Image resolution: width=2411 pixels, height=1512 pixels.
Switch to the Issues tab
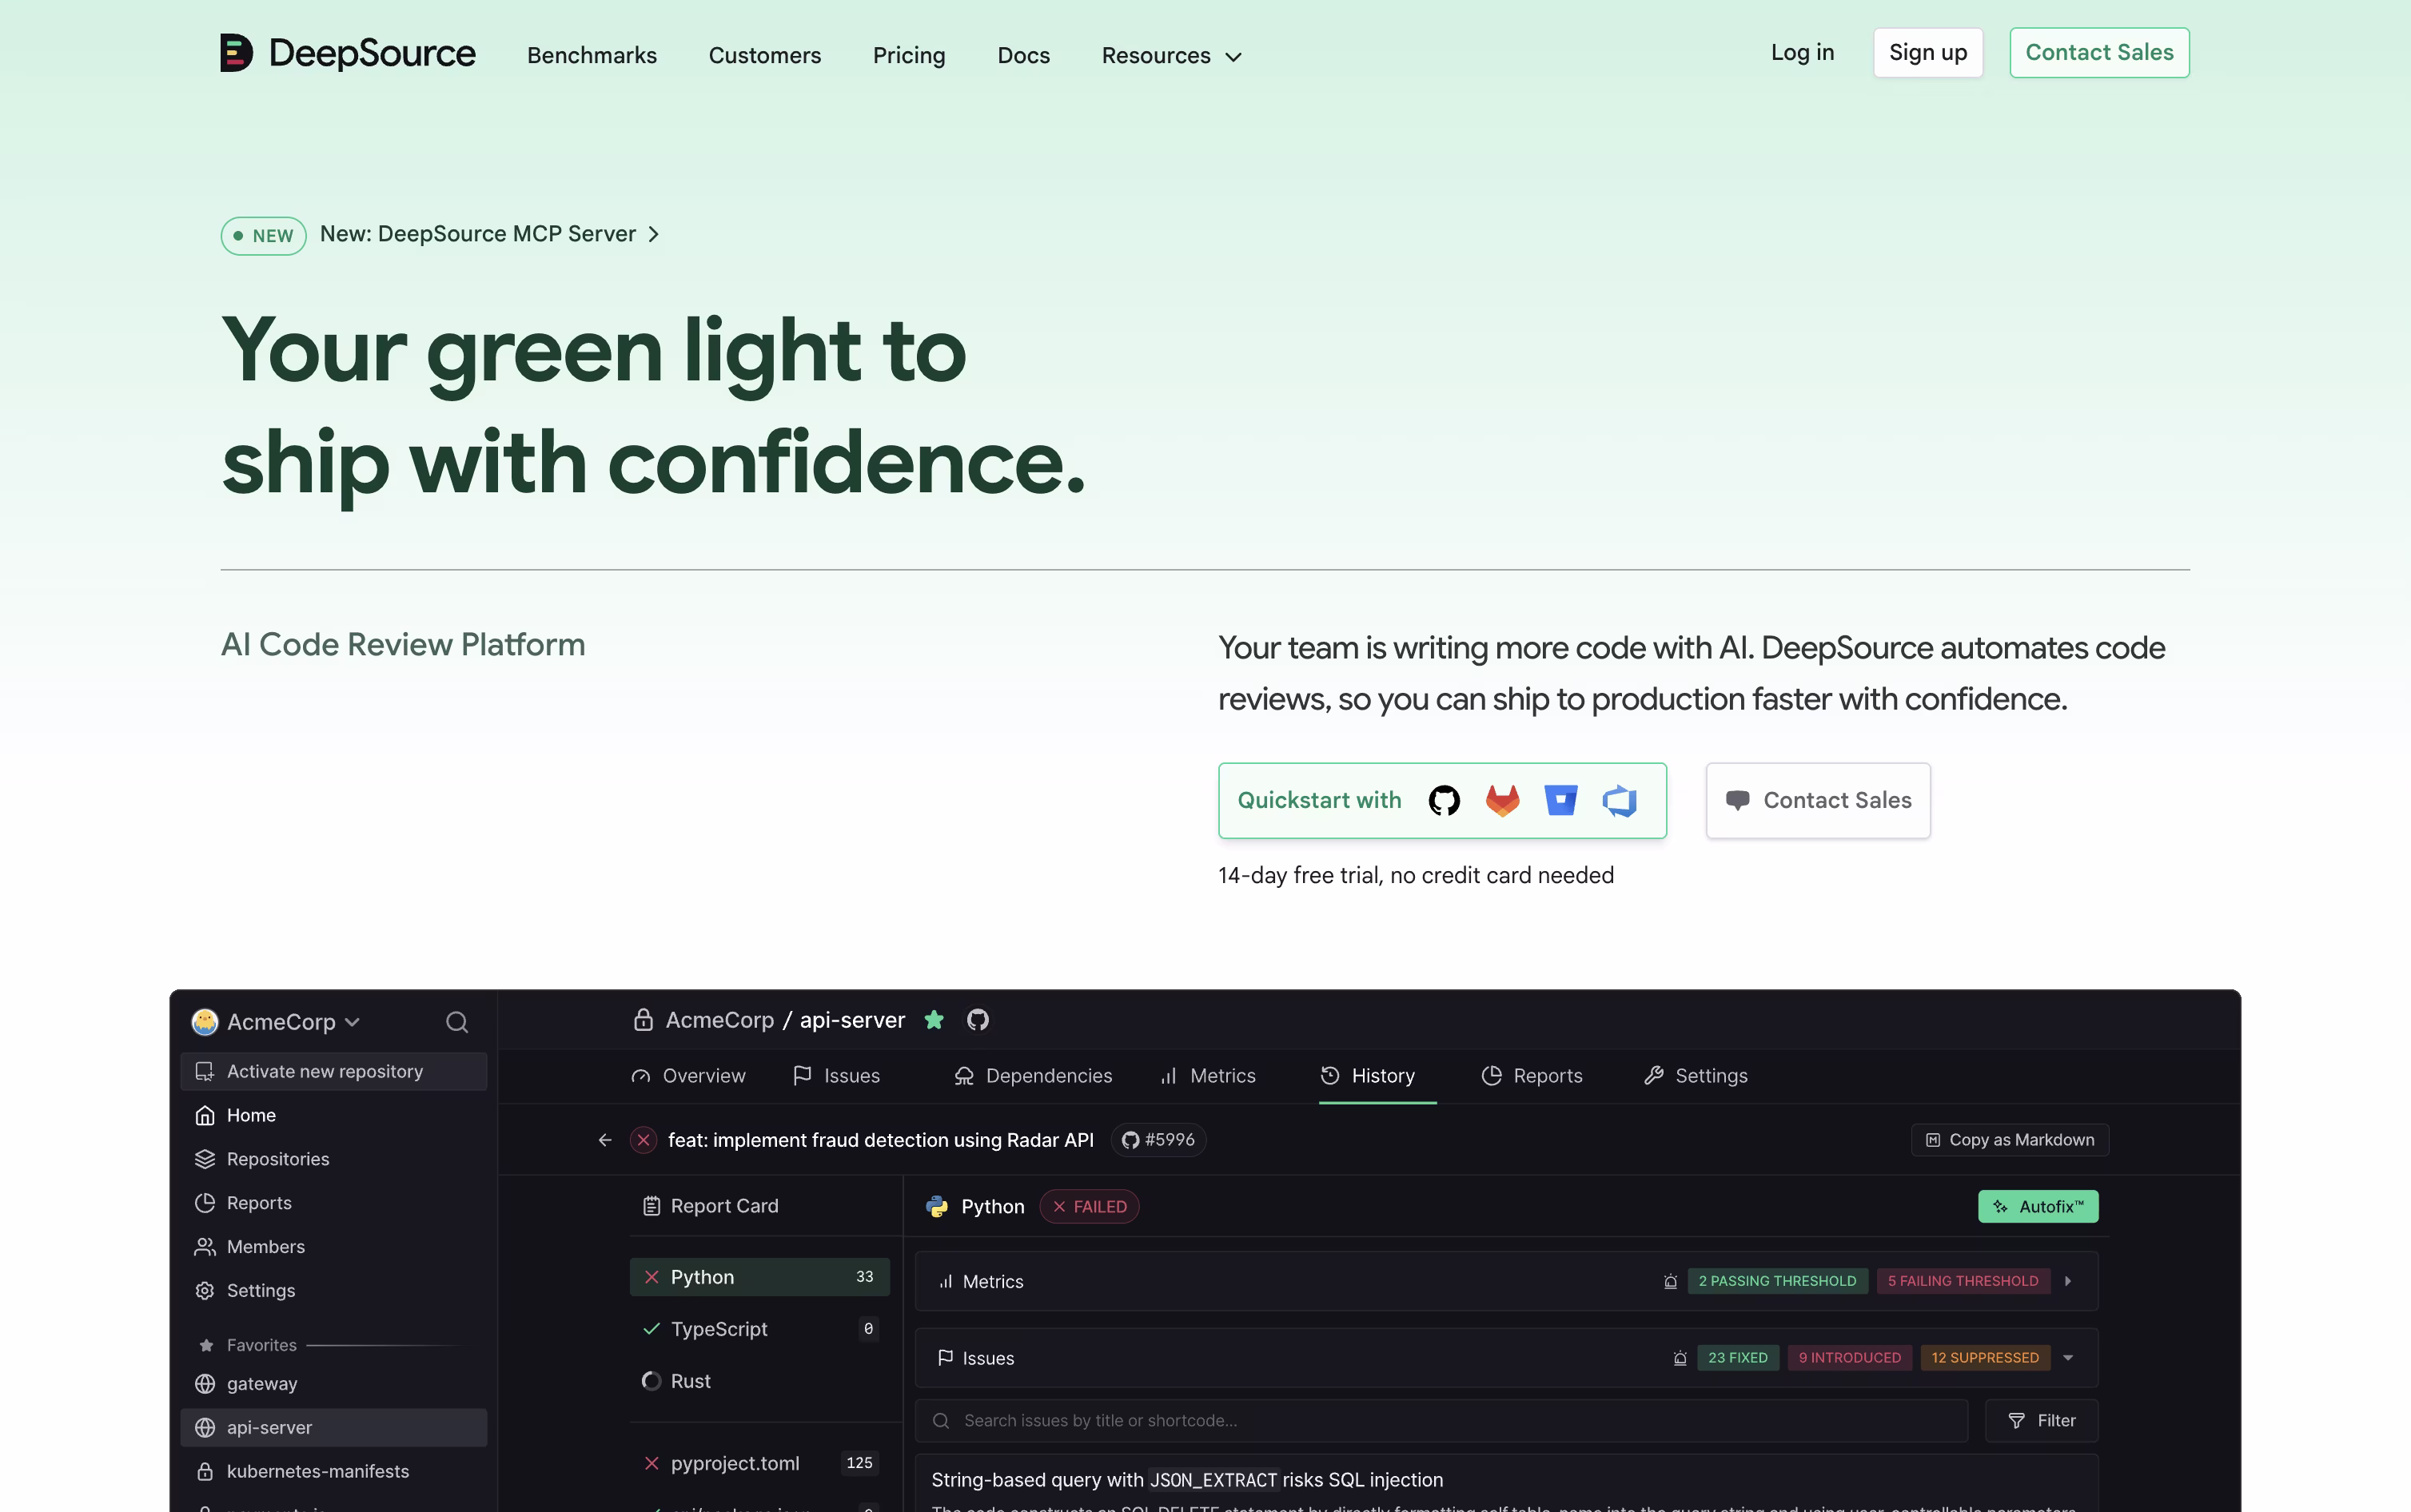click(x=836, y=1076)
